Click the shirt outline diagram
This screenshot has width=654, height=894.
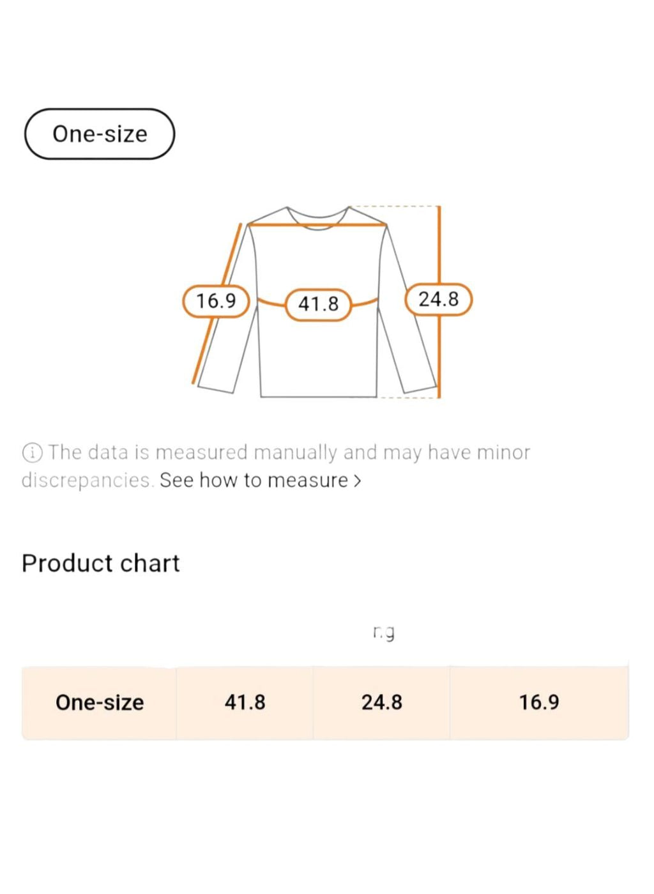tap(318, 302)
